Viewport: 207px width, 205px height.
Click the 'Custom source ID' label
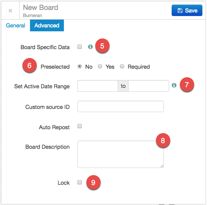(x=47, y=107)
